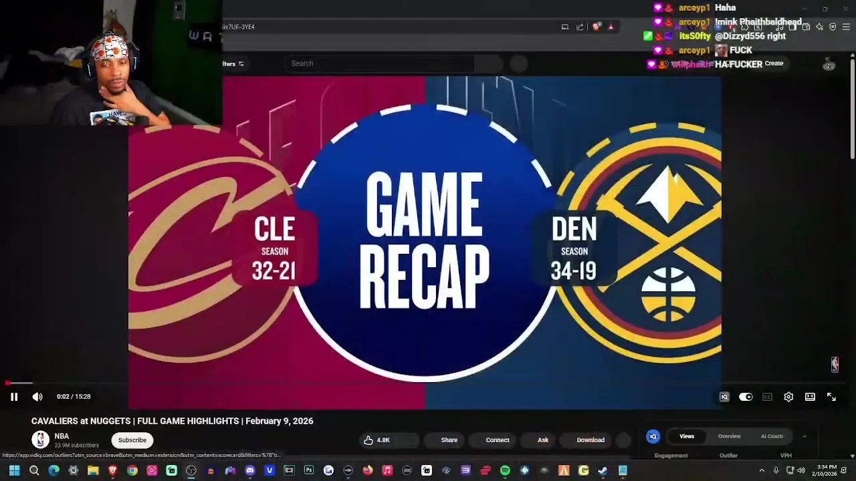The image size is (856, 481).
Task: Click the Brave Rewards triangle icon
Action: pos(611,27)
